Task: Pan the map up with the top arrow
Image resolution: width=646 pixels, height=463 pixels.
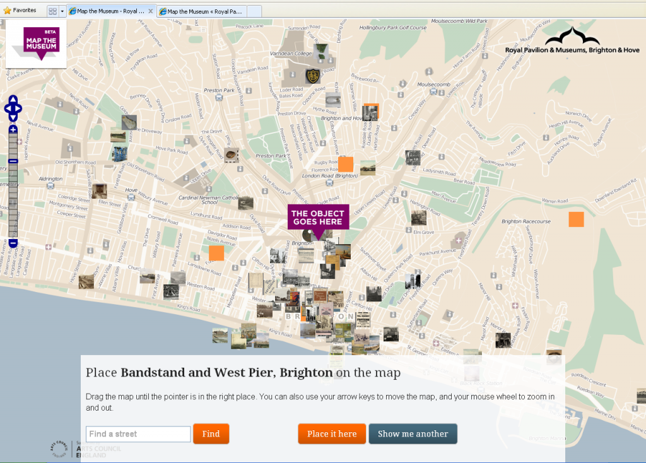Action: [13, 99]
